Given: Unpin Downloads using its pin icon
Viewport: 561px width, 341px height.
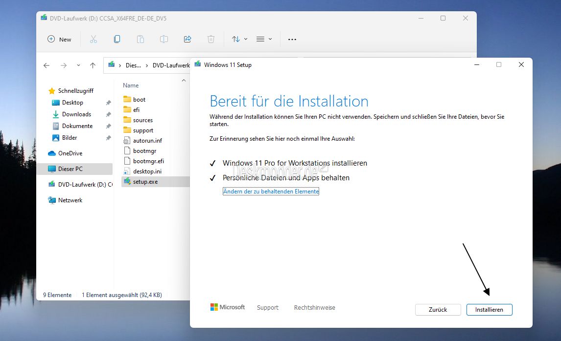Looking at the screenshot, I should (108, 114).
